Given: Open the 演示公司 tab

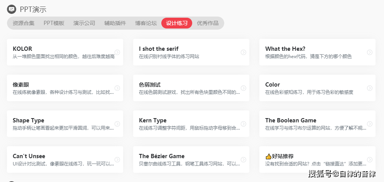Looking at the screenshot, I should click(x=84, y=23).
